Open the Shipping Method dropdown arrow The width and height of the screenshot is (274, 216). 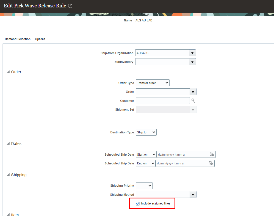point(193,194)
